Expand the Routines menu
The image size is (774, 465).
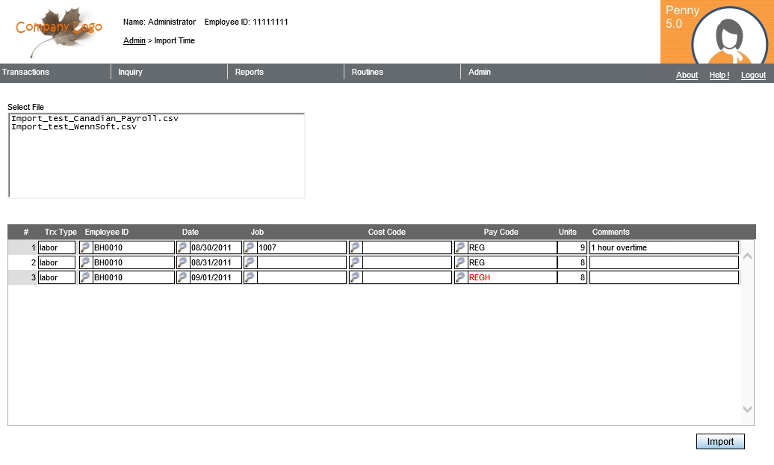point(368,73)
